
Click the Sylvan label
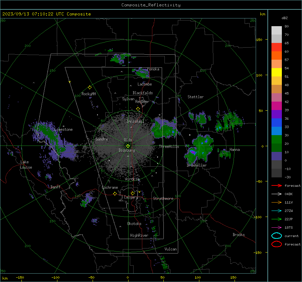128,99
